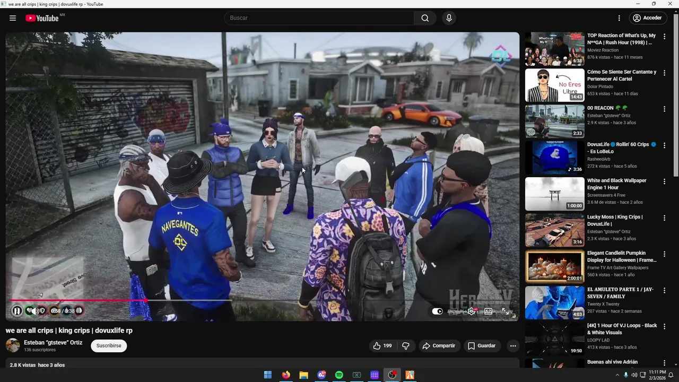Open options for White and Black Wallpaper

point(664,181)
